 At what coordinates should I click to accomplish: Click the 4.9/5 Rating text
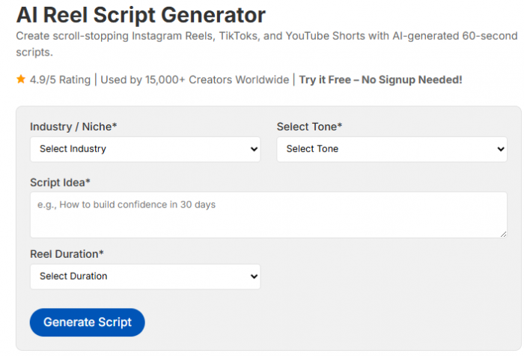click(x=60, y=79)
